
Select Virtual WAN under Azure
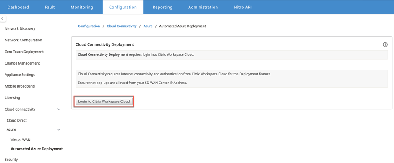tap(21, 140)
